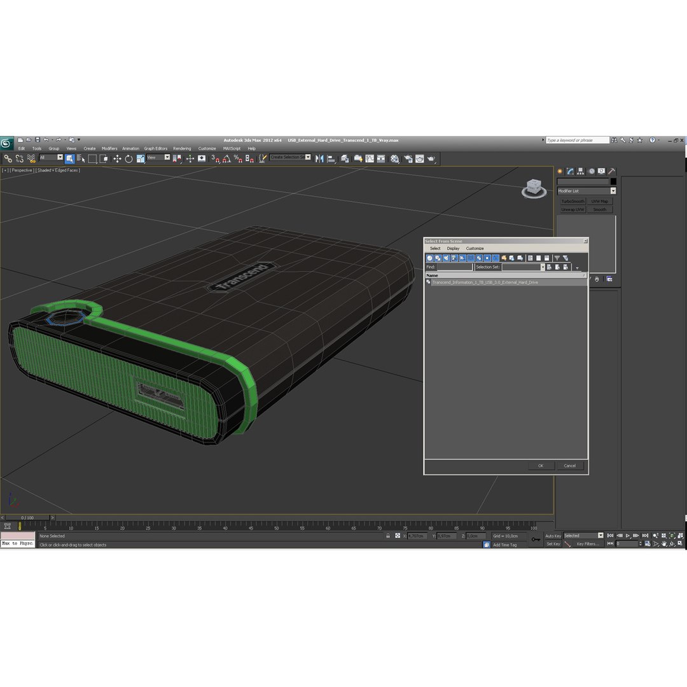Switch to the Utilities panel tab
The image size is (687, 687).
tap(612, 171)
